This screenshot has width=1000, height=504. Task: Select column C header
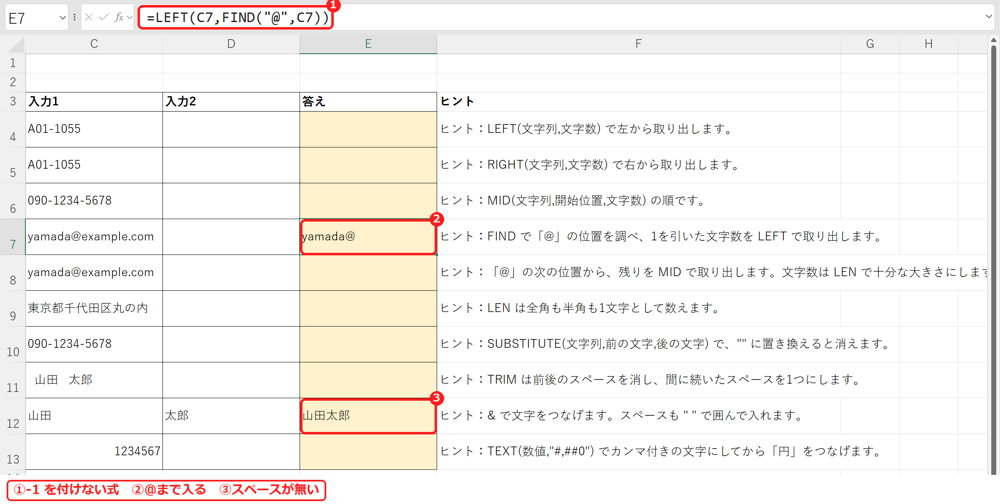pos(94,44)
